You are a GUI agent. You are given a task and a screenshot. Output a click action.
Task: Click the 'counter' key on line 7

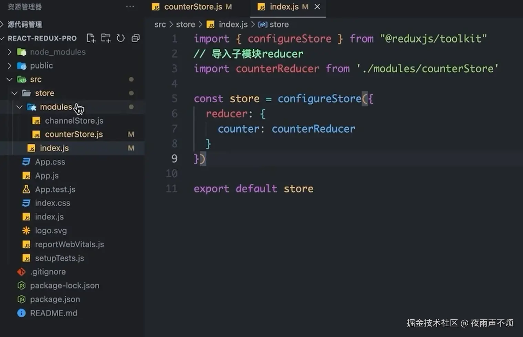[238, 129]
